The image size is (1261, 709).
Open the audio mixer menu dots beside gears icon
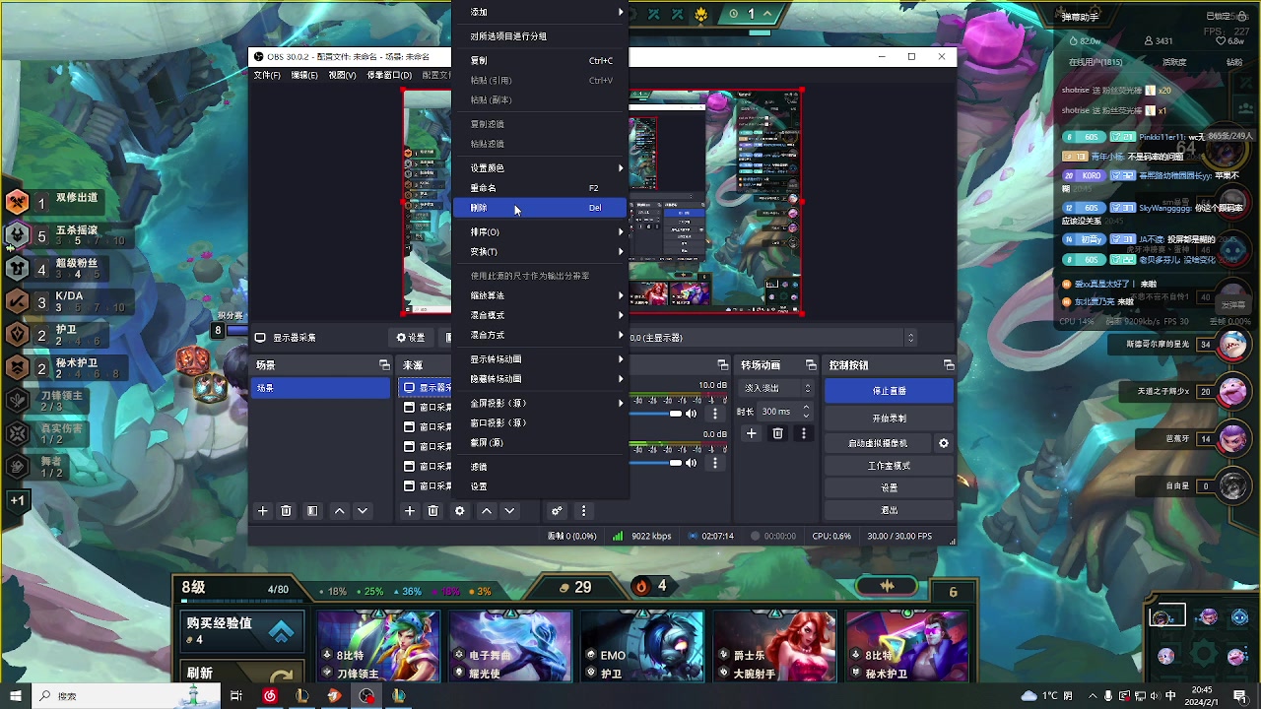point(583,511)
